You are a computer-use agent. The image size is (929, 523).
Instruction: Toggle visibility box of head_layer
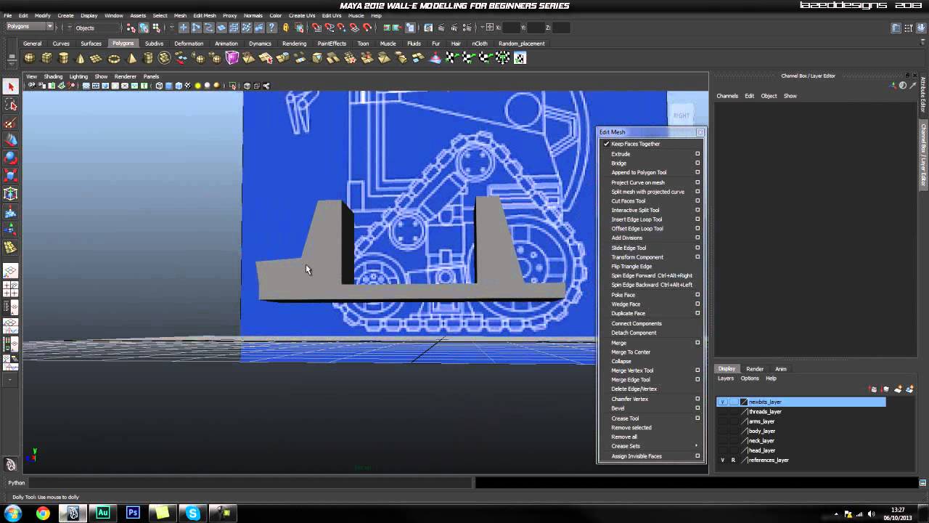tap(722, 450)
